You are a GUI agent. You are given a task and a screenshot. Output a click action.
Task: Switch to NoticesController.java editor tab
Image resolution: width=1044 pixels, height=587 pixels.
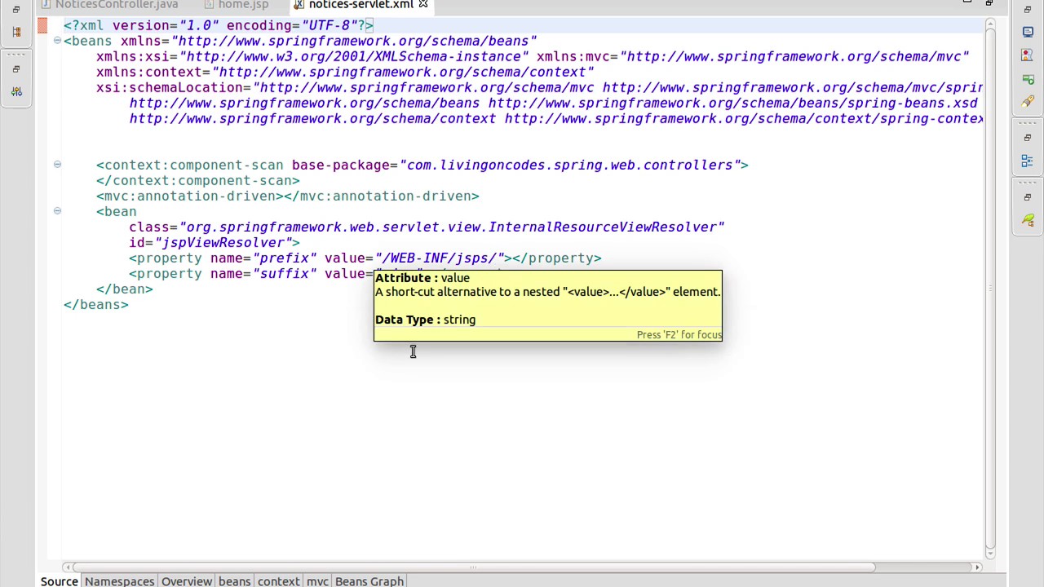pyautogui.click(x=110, y=5)
